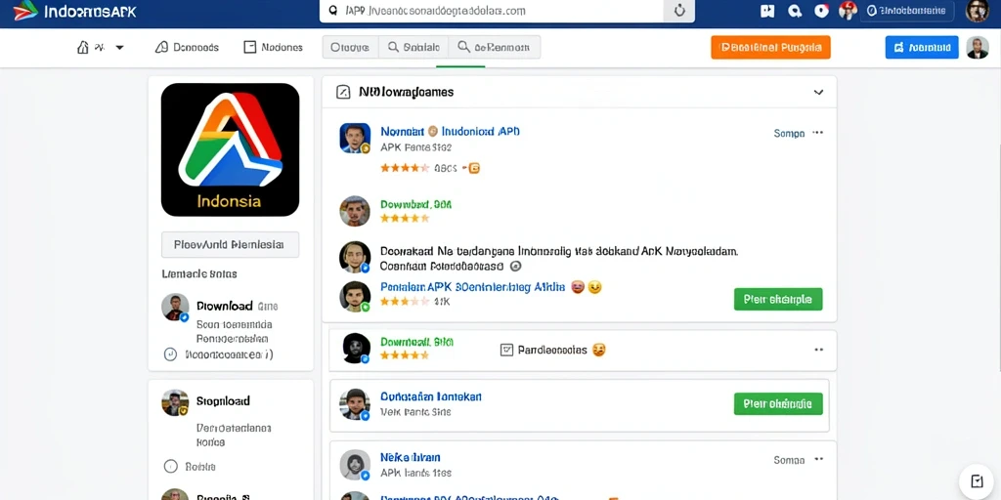Click Somao in the Novnart row

789,133
